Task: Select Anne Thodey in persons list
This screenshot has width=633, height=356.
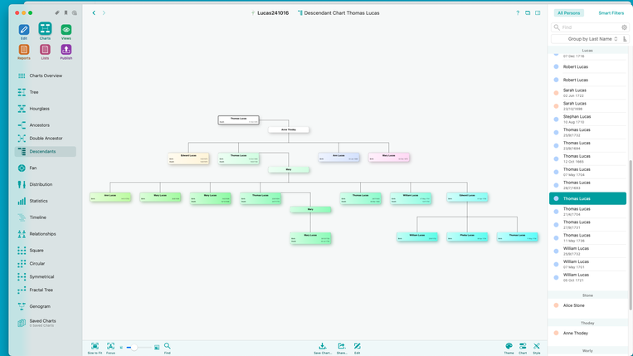Action: point(587,334)
